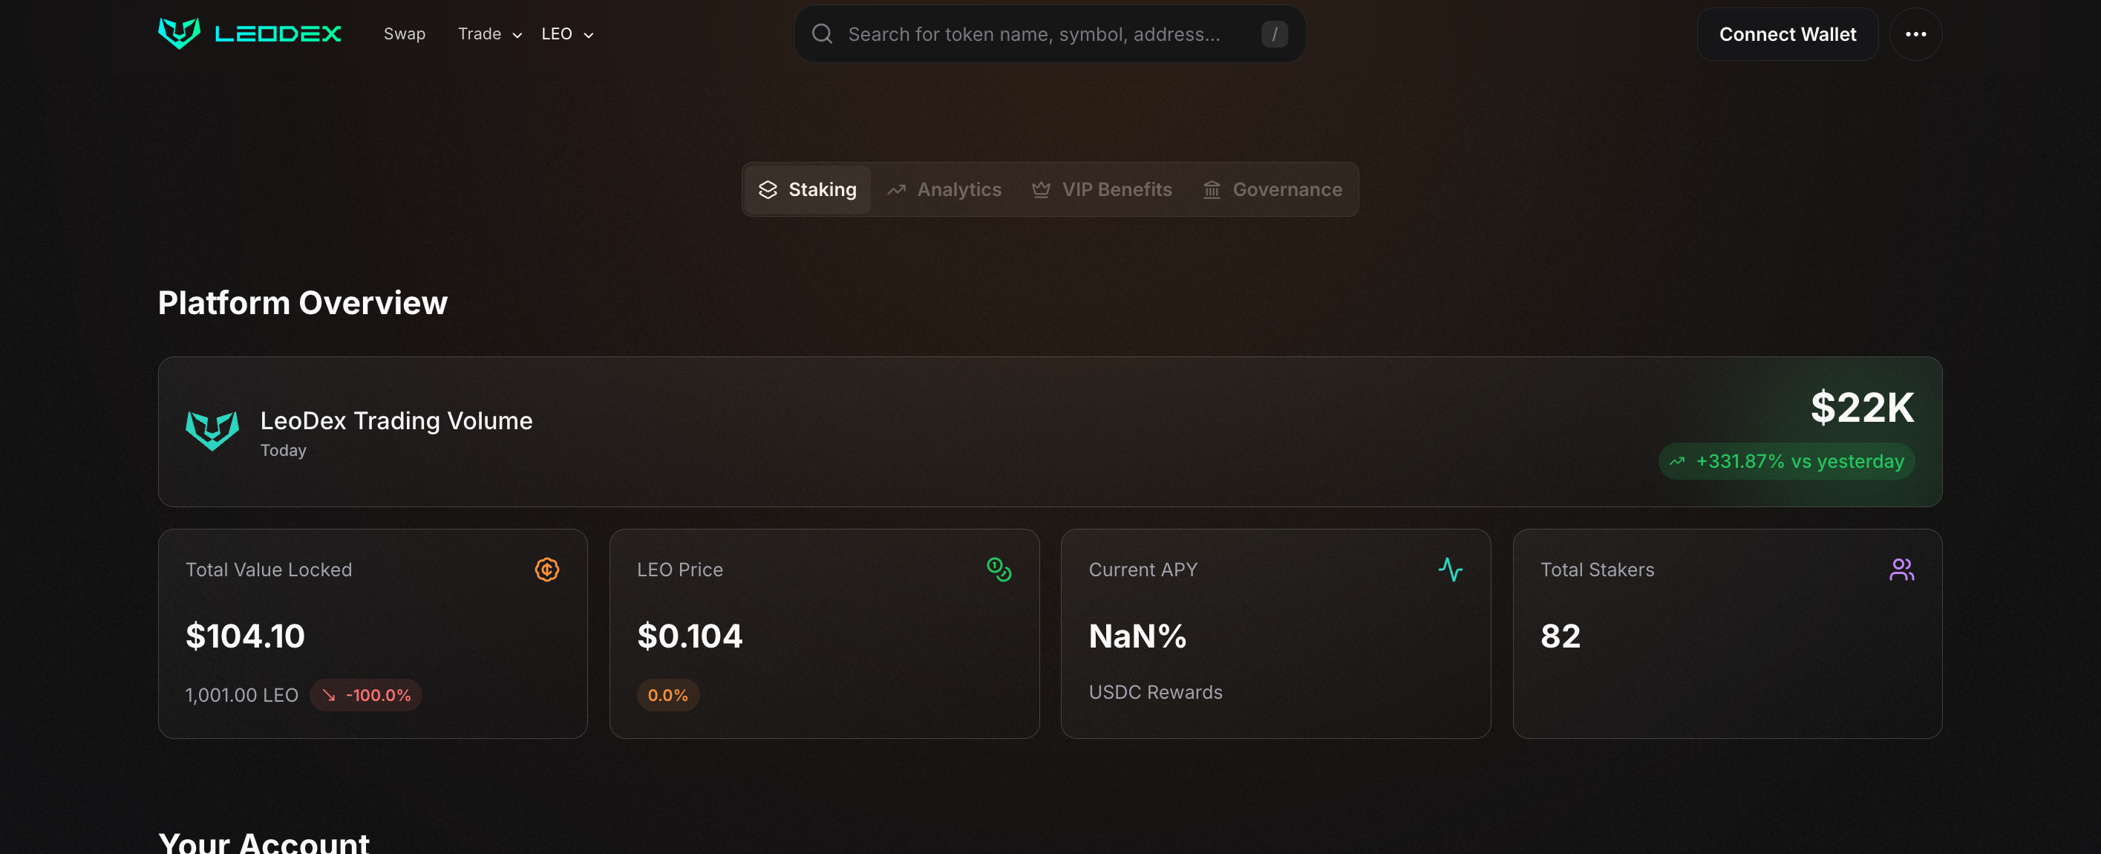Viewport: 2101px width, 854px height.
Task: Click the green coins icon on LEO Price
Action: (999, 570)
